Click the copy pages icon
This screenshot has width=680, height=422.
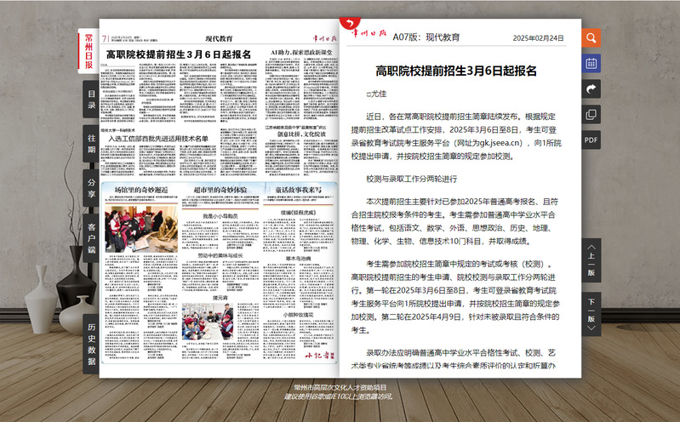[591, 114]
